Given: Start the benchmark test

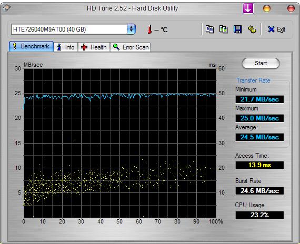Looking at the screenshot, I should tap(261, 63).
